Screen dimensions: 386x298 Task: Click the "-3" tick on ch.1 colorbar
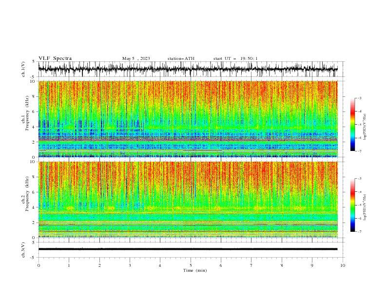coord(359,98)
